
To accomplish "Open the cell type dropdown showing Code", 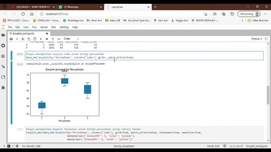I will (x=71, y=39).
